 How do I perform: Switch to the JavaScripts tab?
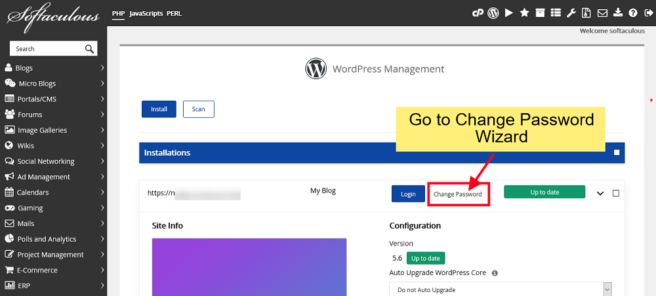click(146, 13)
